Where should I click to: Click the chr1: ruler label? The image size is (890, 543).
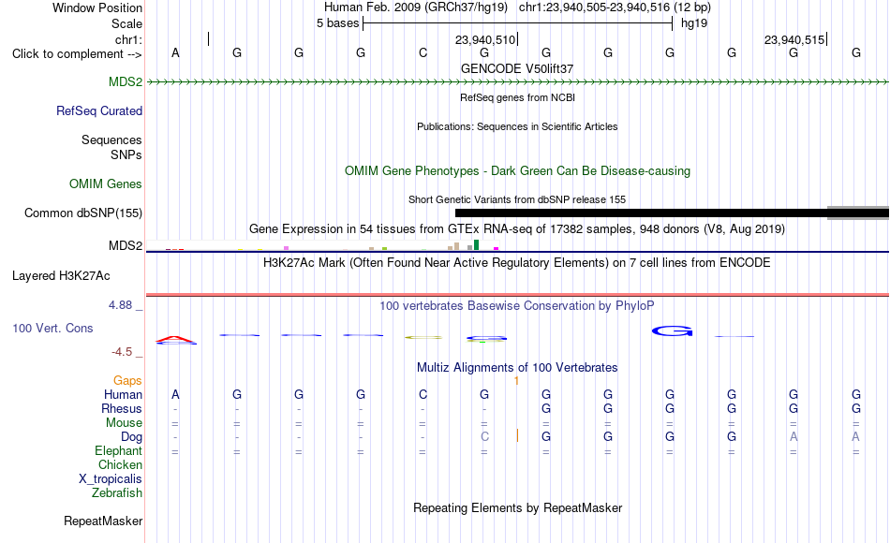point(128,39)
